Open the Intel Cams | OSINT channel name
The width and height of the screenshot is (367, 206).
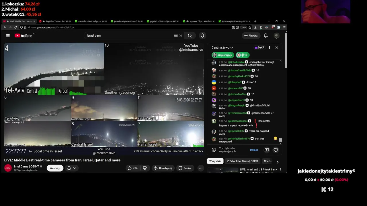26,166
